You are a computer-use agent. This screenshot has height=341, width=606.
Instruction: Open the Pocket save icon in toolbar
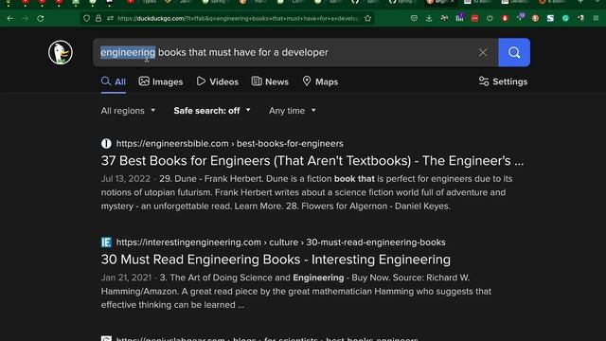coord(414,18)
